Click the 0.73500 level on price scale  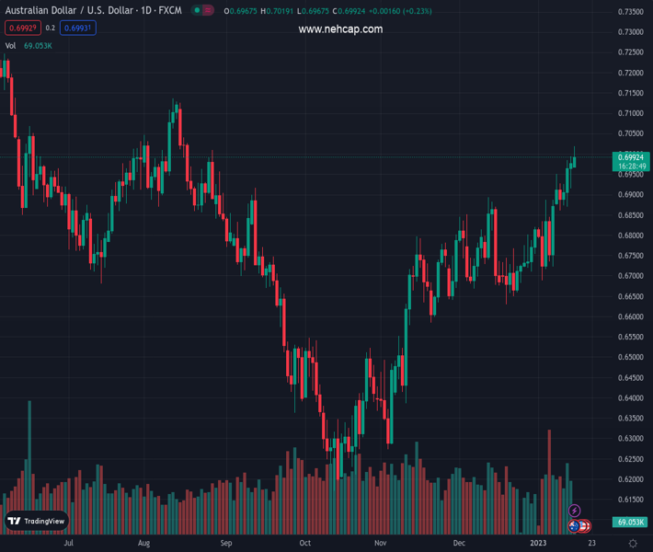[630, 12]
